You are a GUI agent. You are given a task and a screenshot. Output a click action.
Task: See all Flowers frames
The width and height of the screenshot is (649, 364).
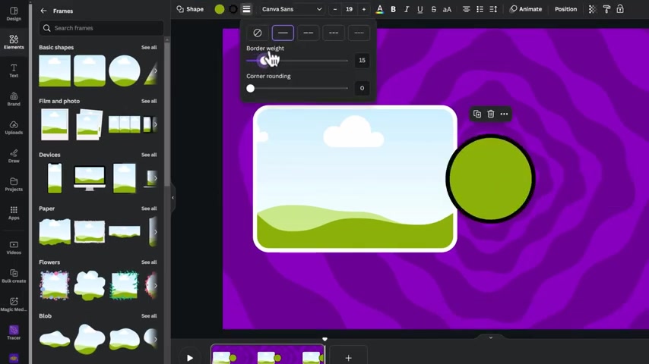149,262
